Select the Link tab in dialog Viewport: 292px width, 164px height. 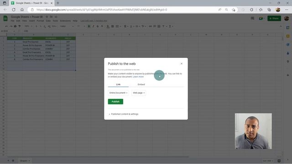[118, 84]
